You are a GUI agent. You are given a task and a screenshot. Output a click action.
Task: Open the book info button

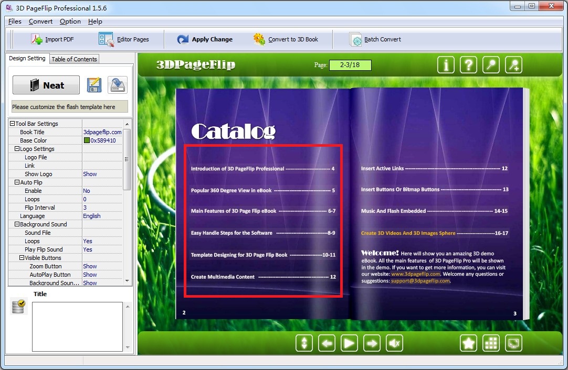click(446, 65)
